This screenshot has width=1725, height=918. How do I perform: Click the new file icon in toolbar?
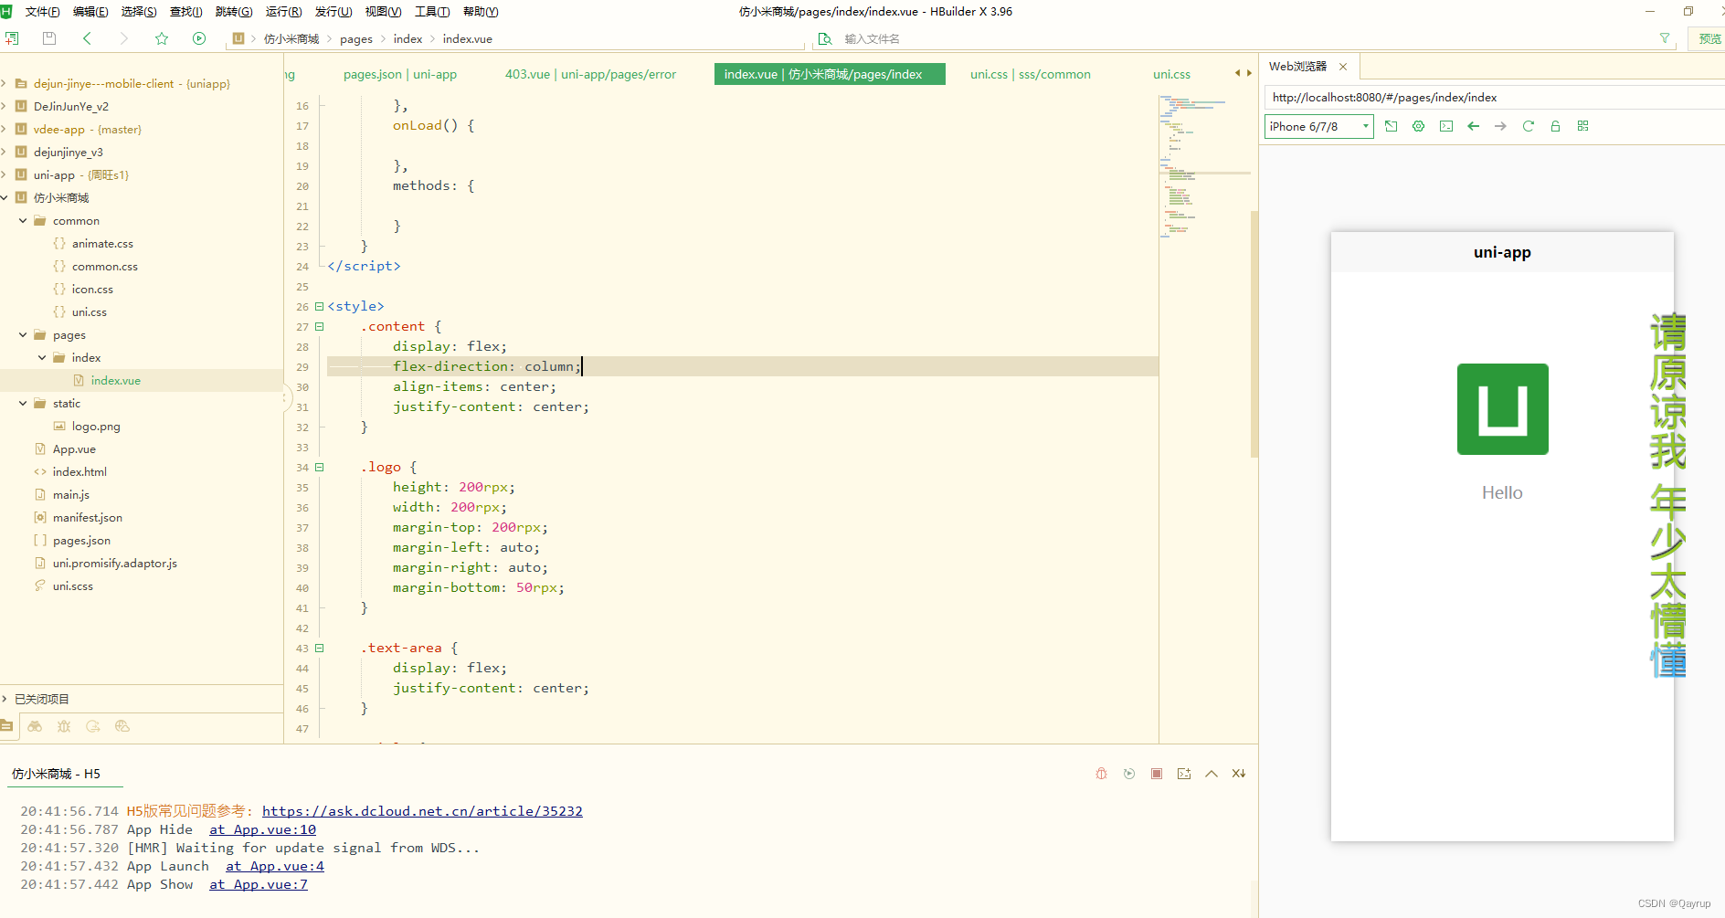[x=12, y=38]
